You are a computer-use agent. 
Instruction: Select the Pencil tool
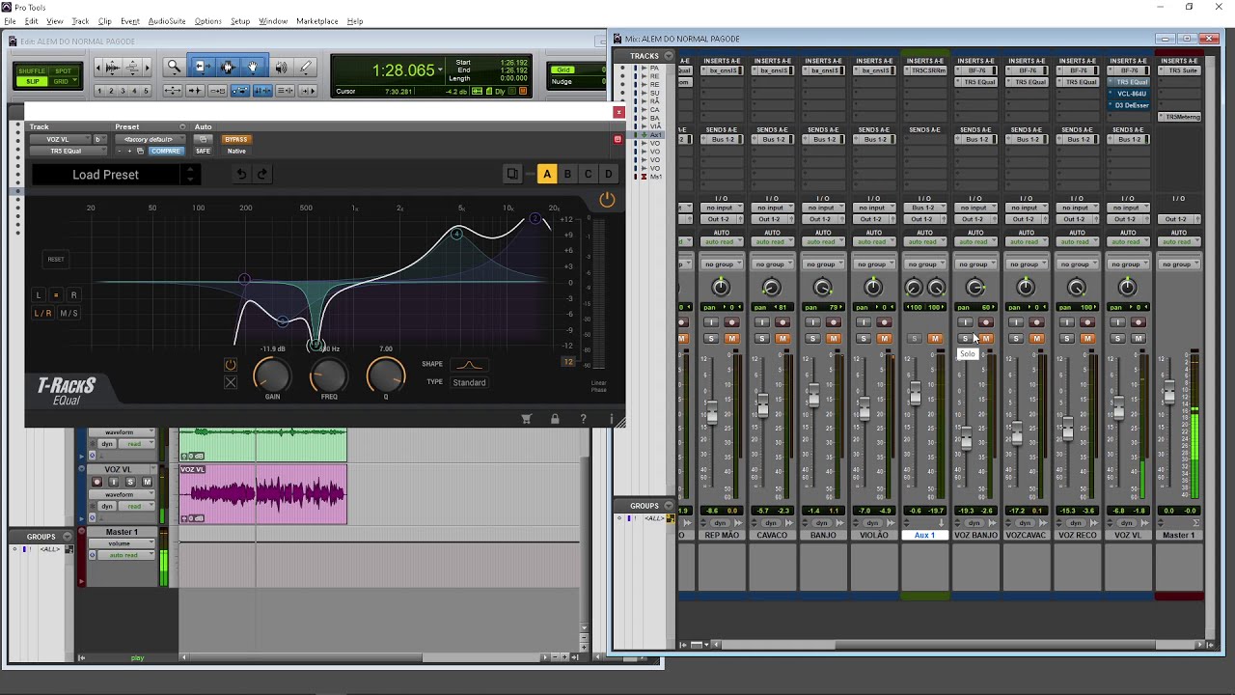(x=306, y=67)
